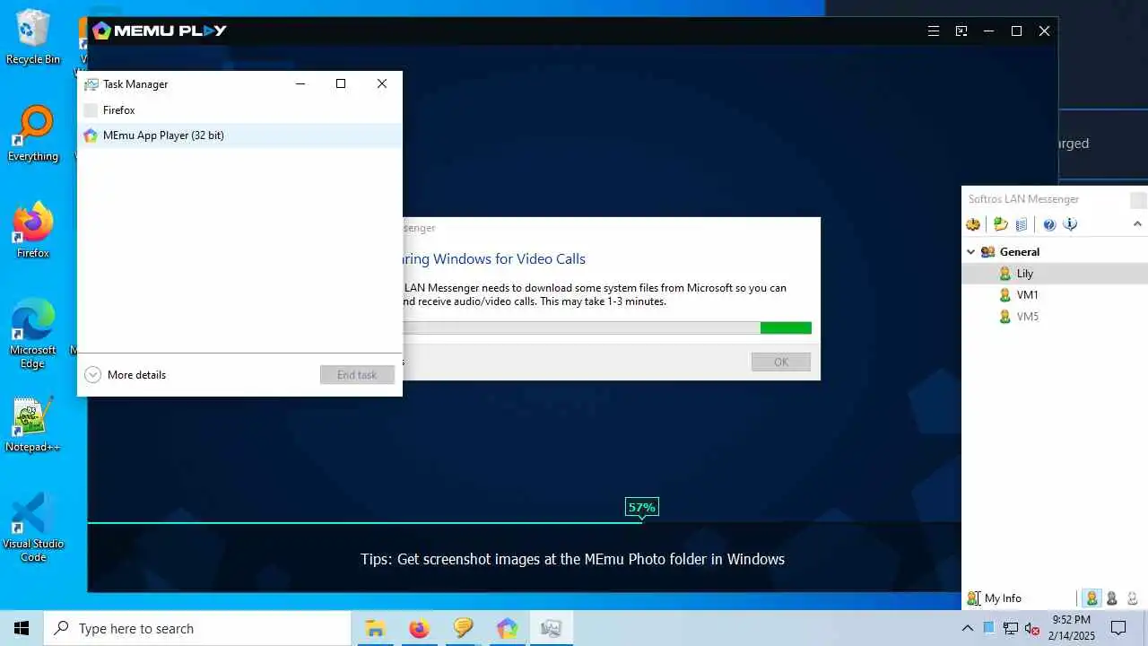
Task: Open Visual Studio Code desktop shortcut
Action: click(x=33, y=528)
